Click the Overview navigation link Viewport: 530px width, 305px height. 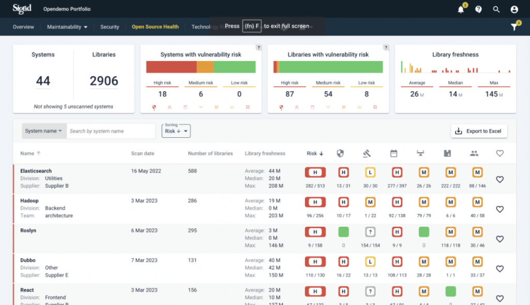(23, 26)
